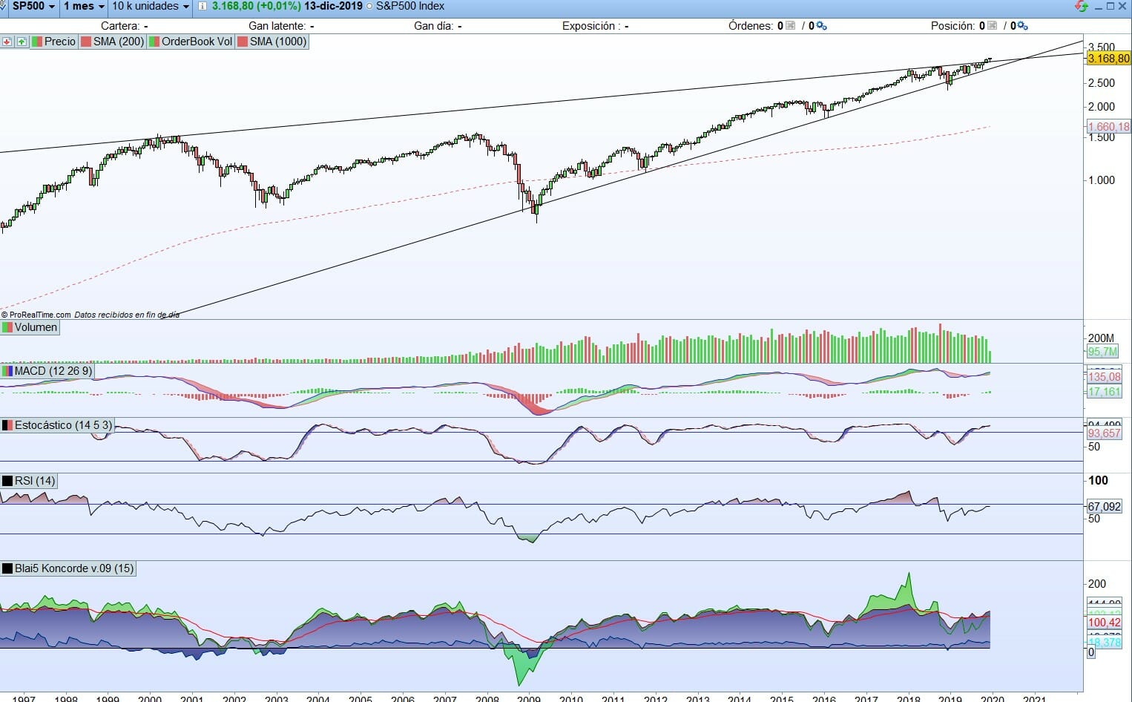
Task: Click the 'S&P500 Index' name in title bar
Action: (410, 7)
